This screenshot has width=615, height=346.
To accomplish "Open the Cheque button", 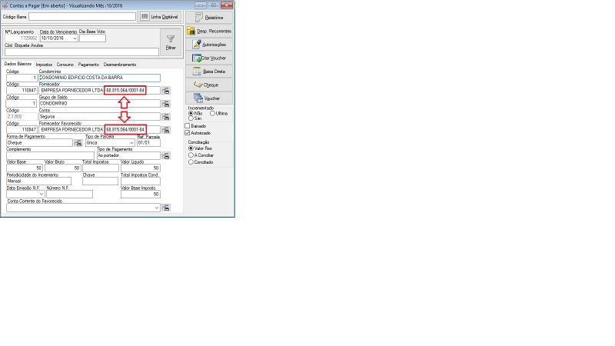I will (208, 84).
